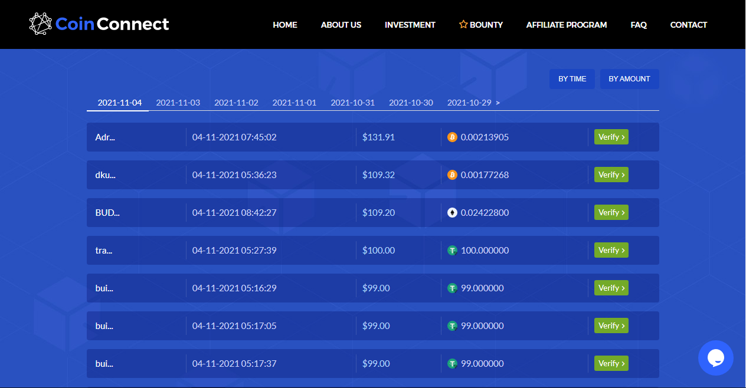Click timestamp 04-11-2021 08:42:27
The height and width of the screenshot is (388, 746).
pos(235,212)
